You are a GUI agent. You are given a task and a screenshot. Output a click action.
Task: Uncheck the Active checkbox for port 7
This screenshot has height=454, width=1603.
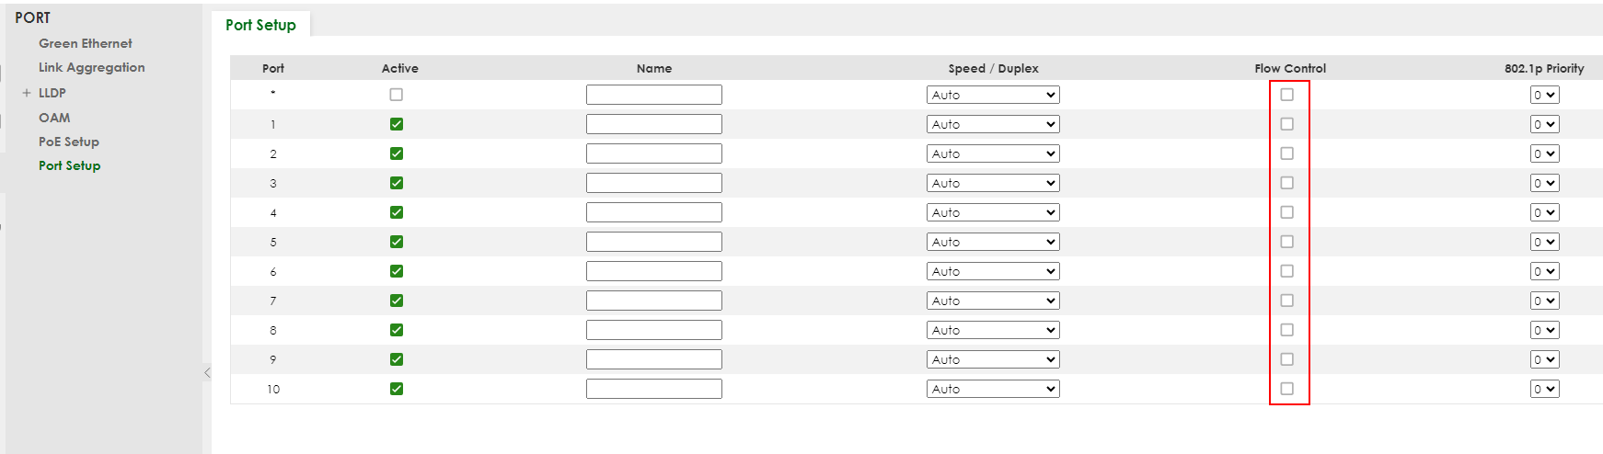(x=397, y=301)
